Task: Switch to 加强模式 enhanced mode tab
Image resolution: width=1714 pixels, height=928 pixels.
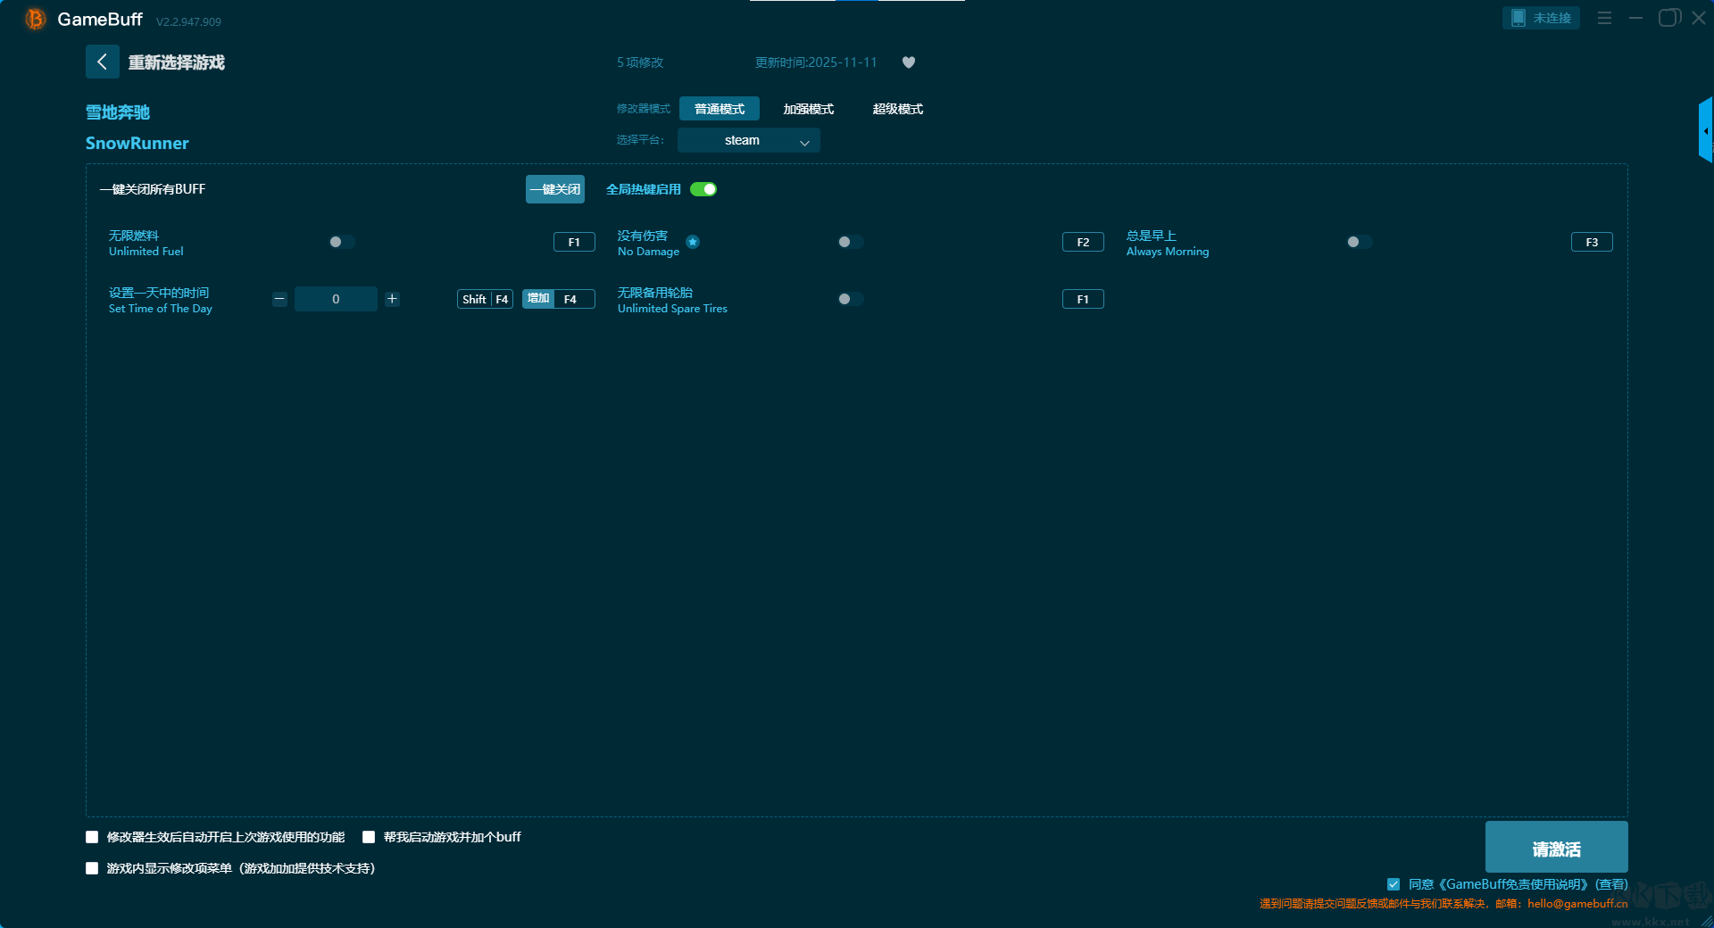Action: [x=808, y=109]
